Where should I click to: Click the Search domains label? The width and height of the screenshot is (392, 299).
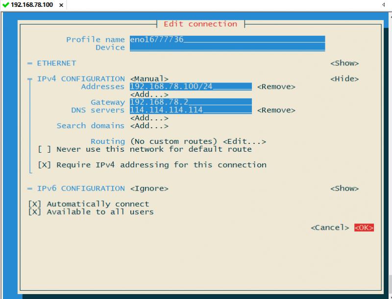(x=91, y=126)
